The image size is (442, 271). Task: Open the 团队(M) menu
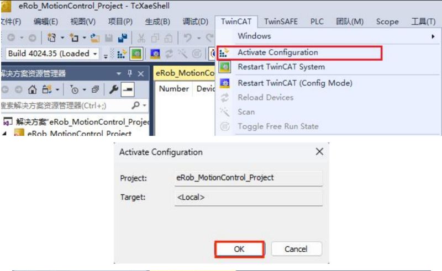tap(350, 22)
